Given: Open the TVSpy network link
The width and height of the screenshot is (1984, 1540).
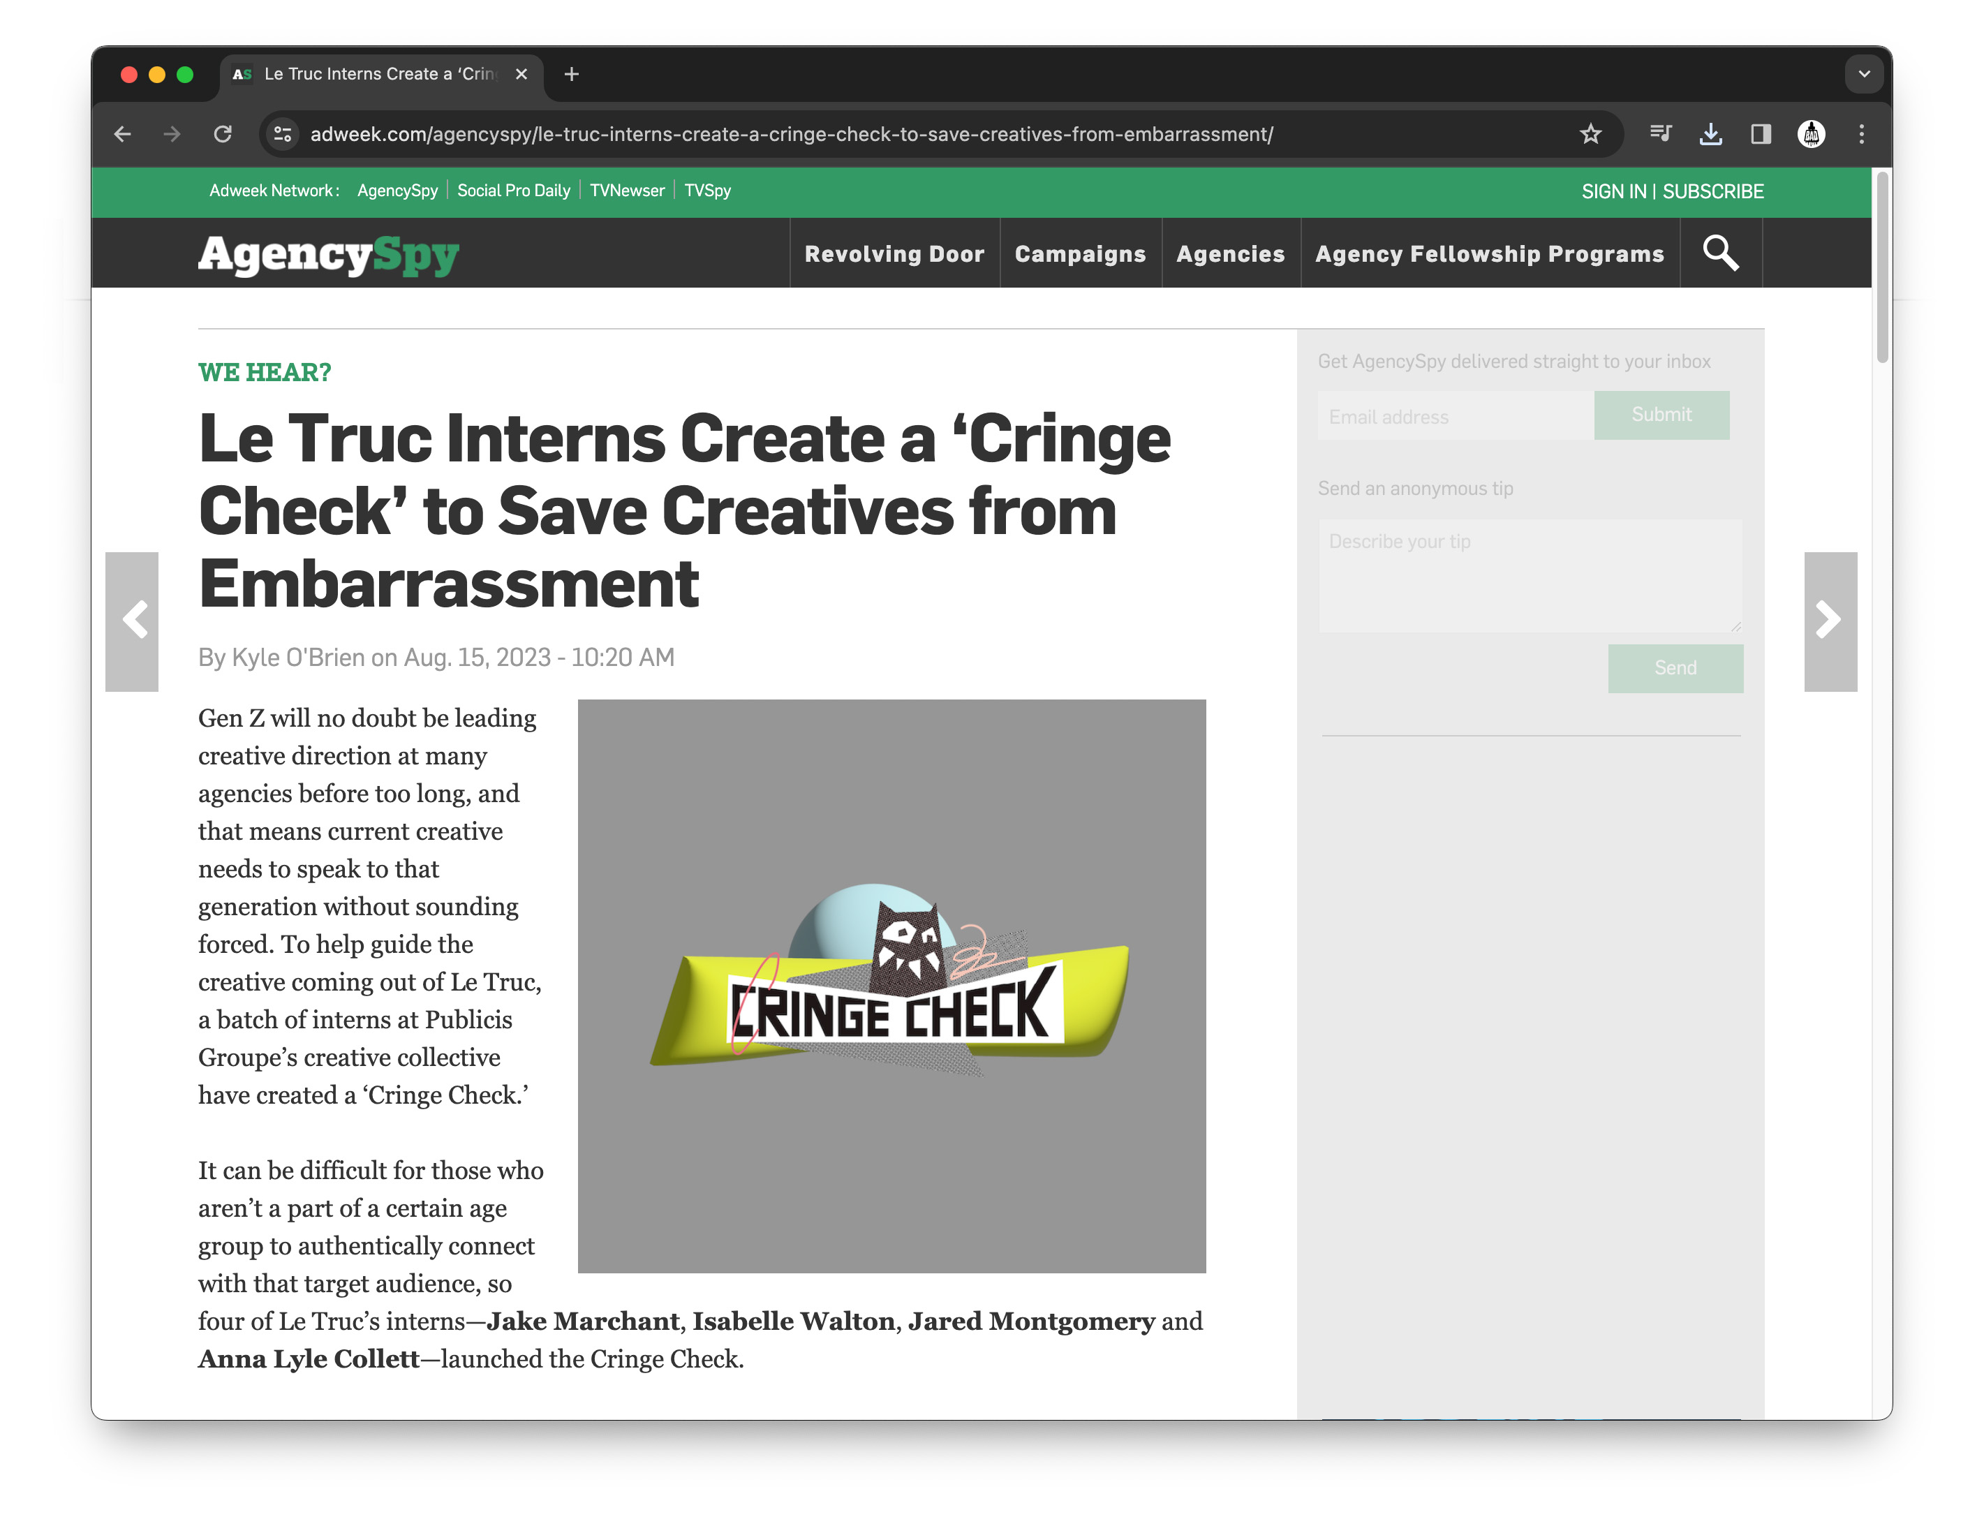Looking at the screenshot, I should [x=706, y=191].
